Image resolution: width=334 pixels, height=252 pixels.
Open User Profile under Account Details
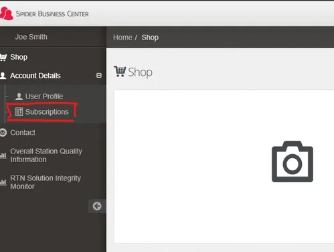(x=44, y=97)
